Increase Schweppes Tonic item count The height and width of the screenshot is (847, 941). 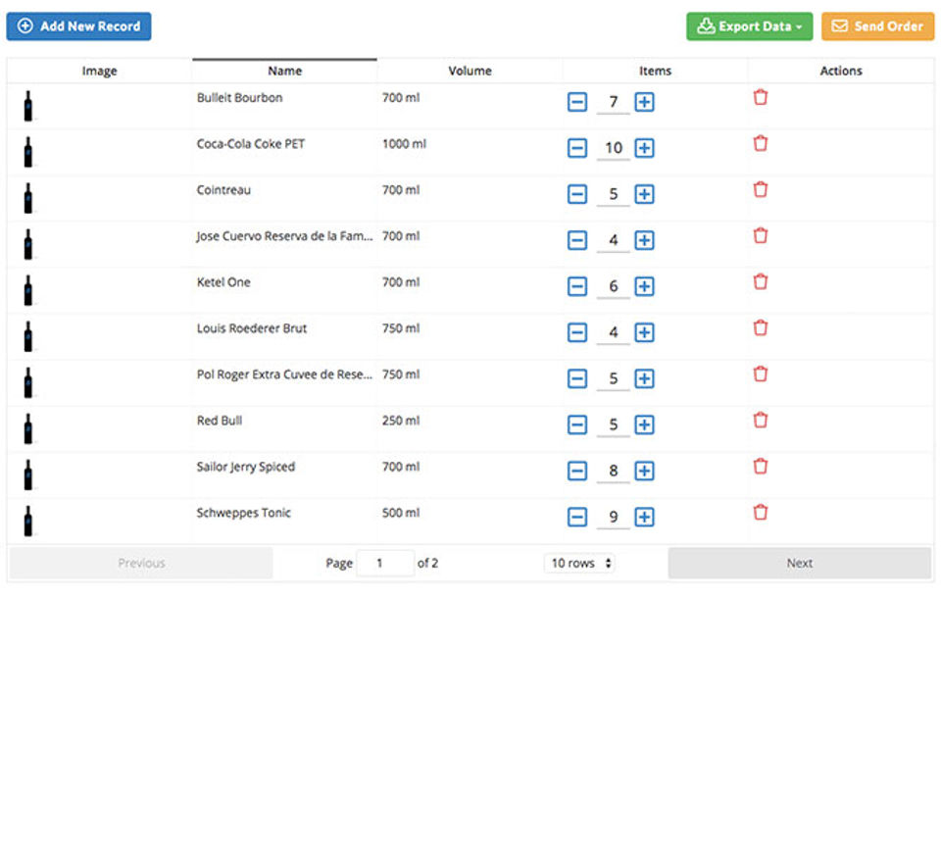(644, 518)
